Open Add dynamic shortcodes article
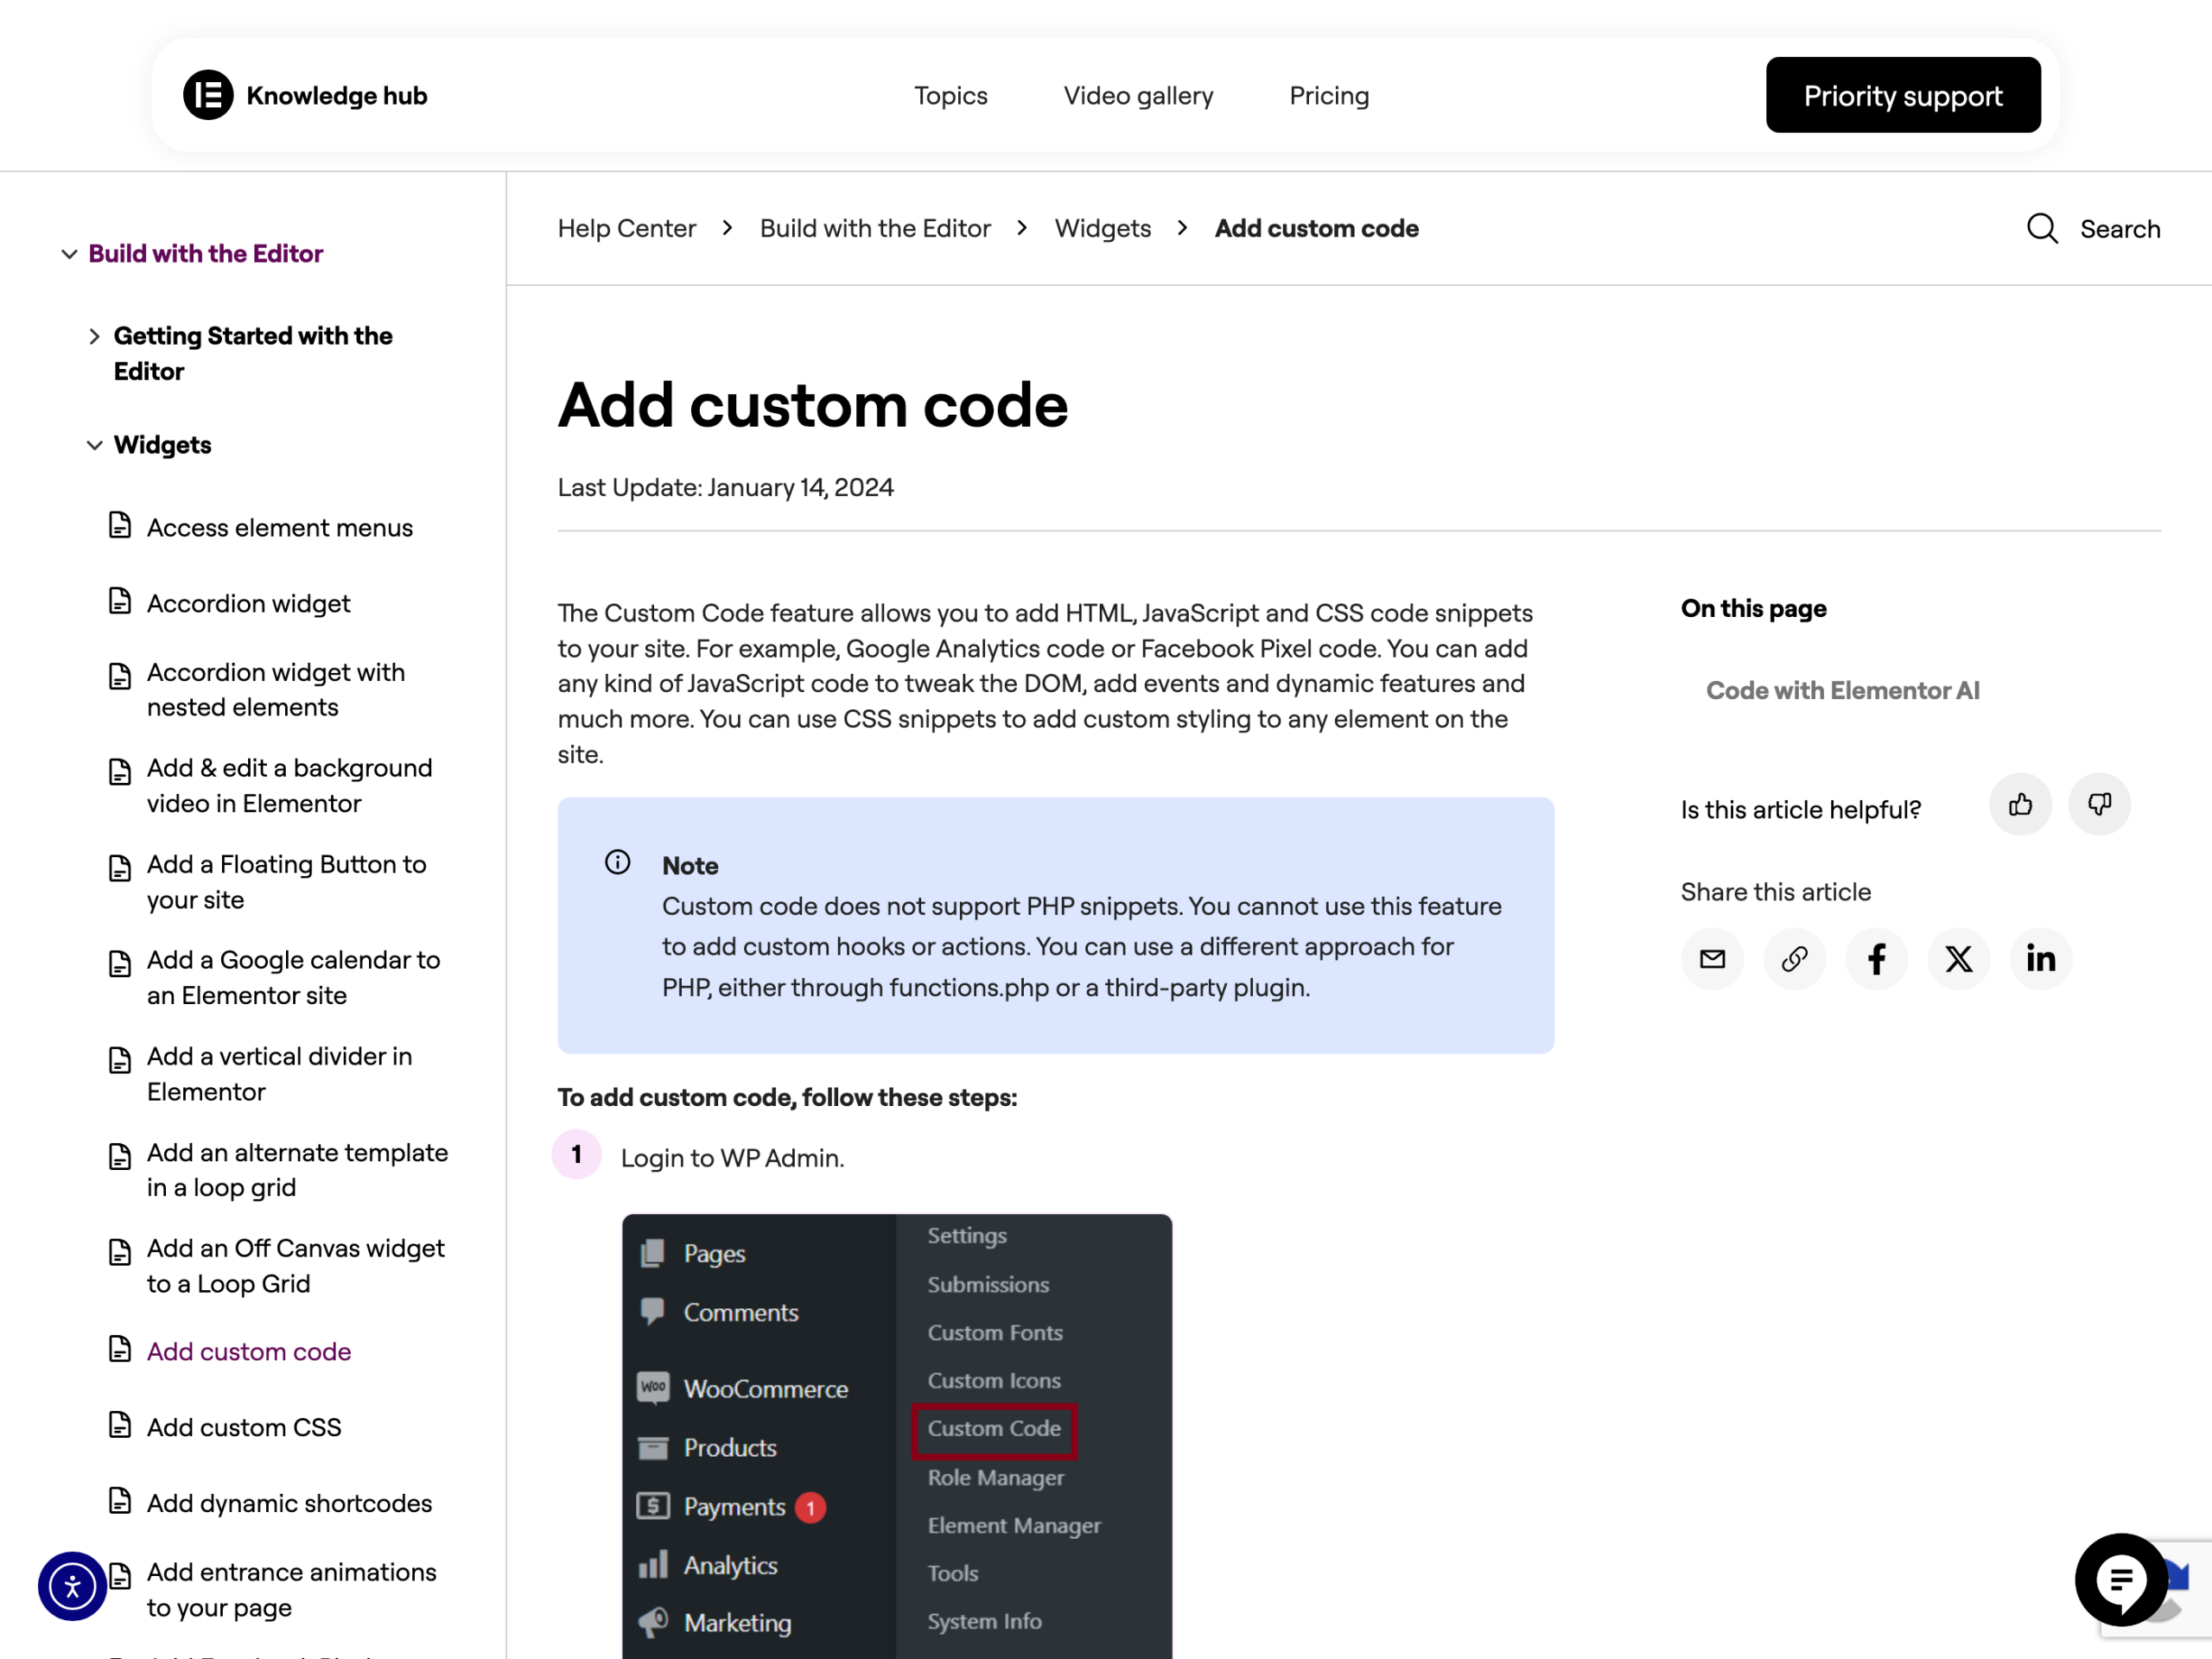The height and width of the screenshot is (1659, 2212). coord(290,1503)
